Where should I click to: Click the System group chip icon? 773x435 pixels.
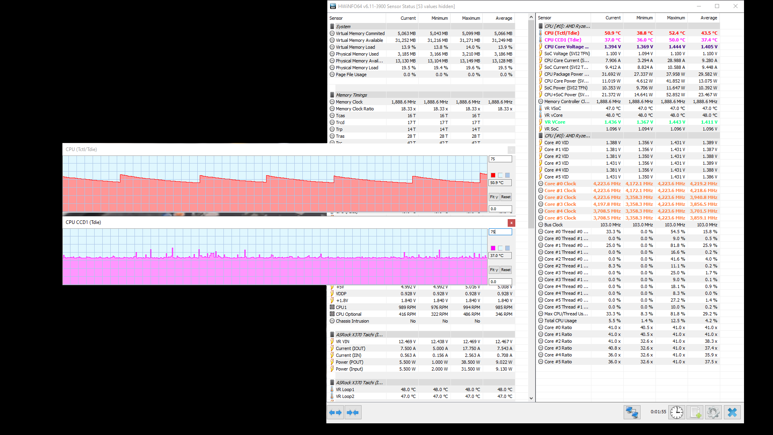click(332, 27)
